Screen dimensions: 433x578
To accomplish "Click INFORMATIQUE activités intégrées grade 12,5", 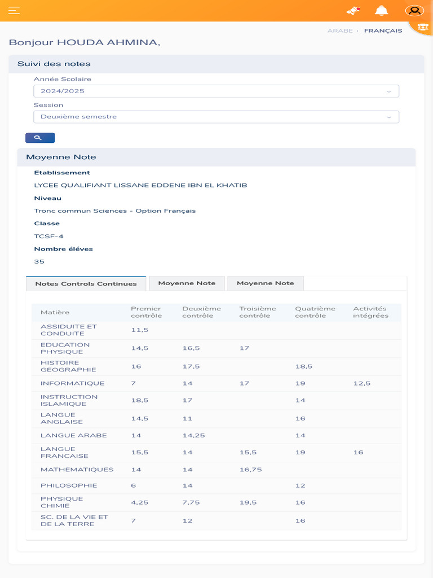I will tap(361, 383).
